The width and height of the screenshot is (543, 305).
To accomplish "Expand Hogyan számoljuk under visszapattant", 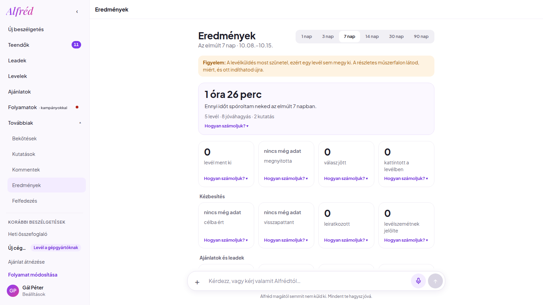I will (x=286, y=240).
